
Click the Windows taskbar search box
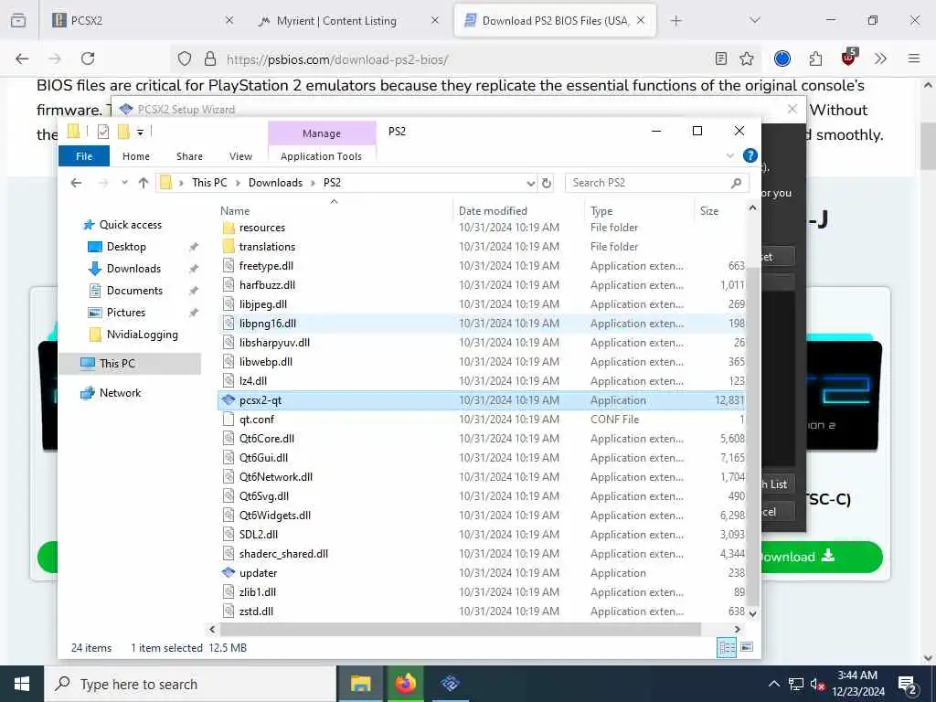(x=191, y=684)
